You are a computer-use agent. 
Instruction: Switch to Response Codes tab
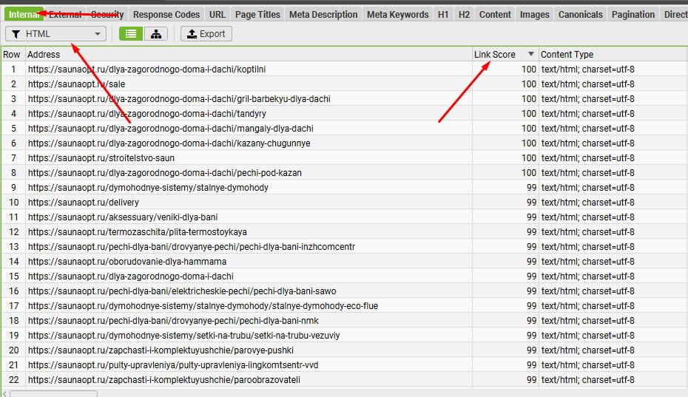pos(166,15)
